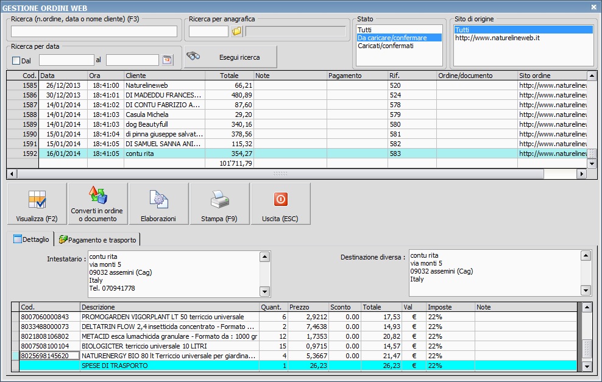Enable the Dal date checkbox
Screen dimensions: 602x382
(16, 60)
